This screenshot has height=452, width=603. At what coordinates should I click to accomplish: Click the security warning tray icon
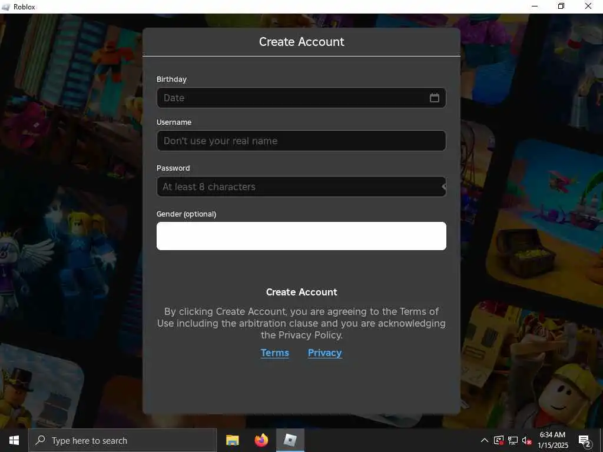499,440
